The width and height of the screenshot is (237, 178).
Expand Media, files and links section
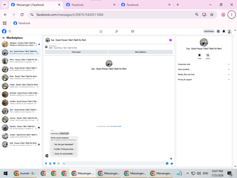203,75
